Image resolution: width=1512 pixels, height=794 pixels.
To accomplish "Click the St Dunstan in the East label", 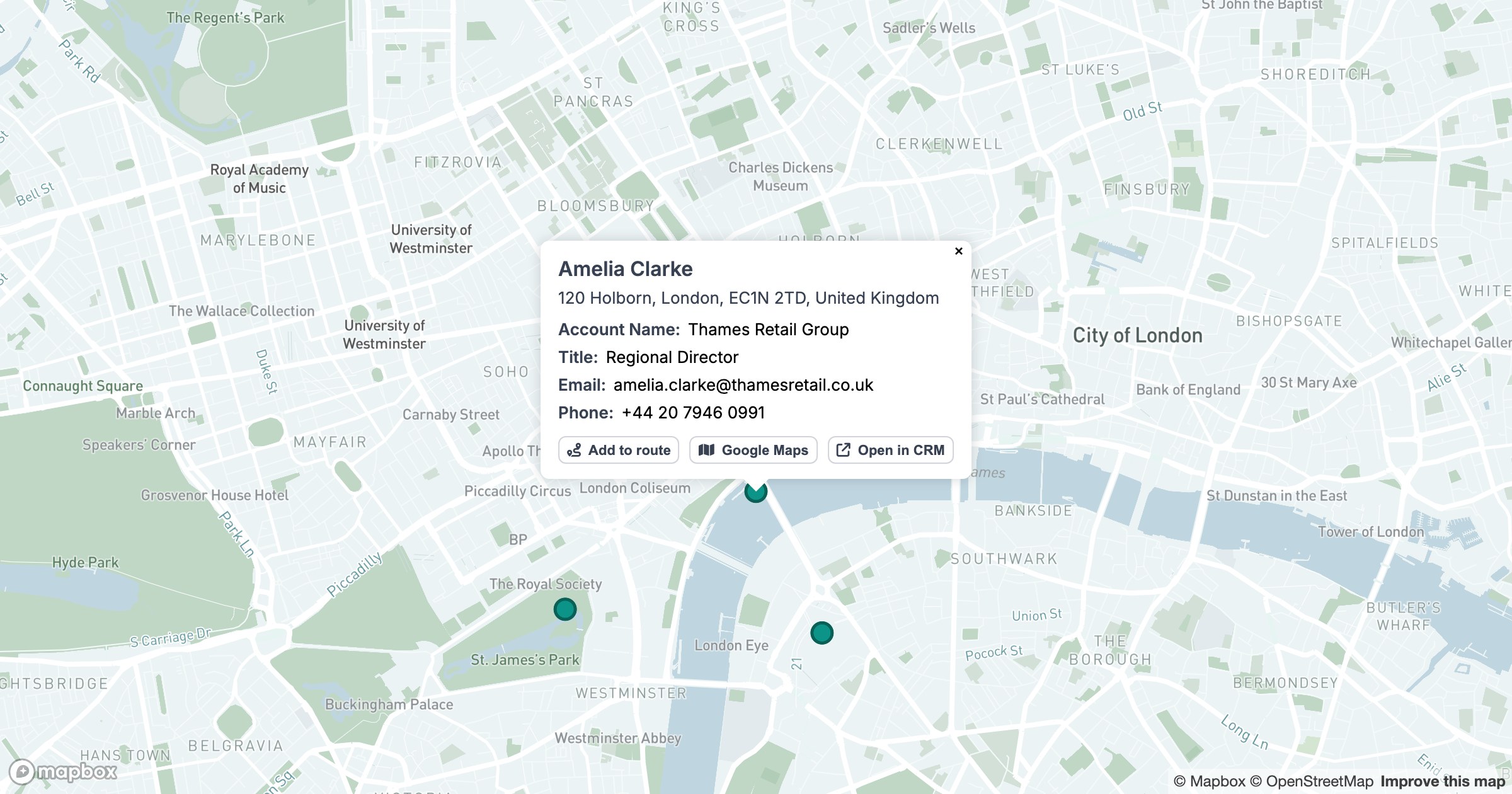I will click(x=1276, y=496).
